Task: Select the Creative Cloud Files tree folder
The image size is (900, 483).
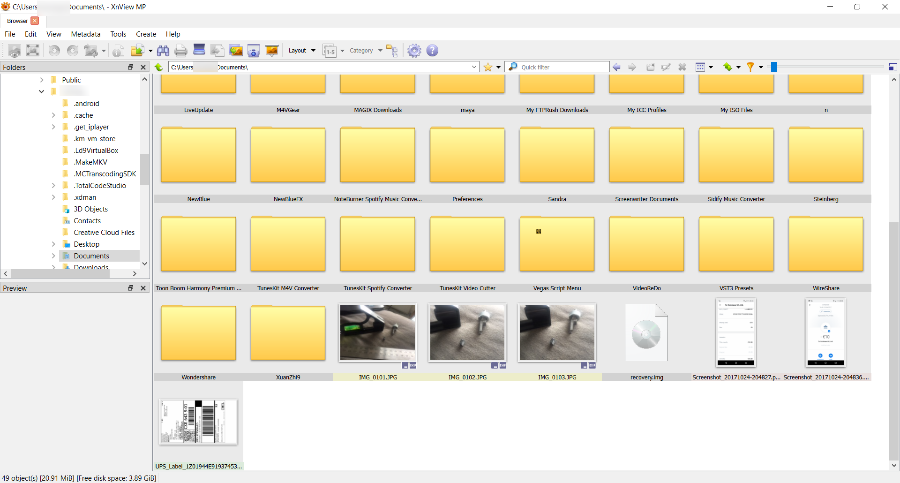Action: [104, 232]
